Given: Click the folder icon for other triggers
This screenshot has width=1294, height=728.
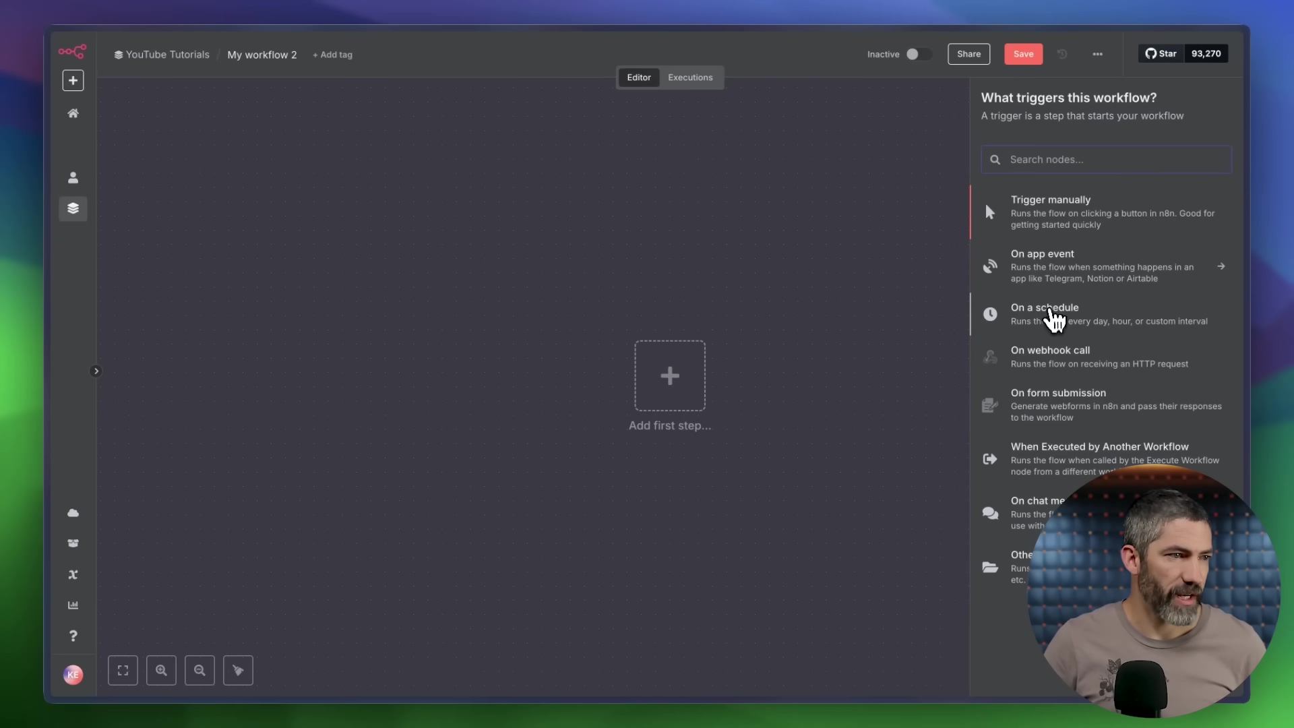Looking at the screenshot, I should pyautogui.click(x=990, y=567).
